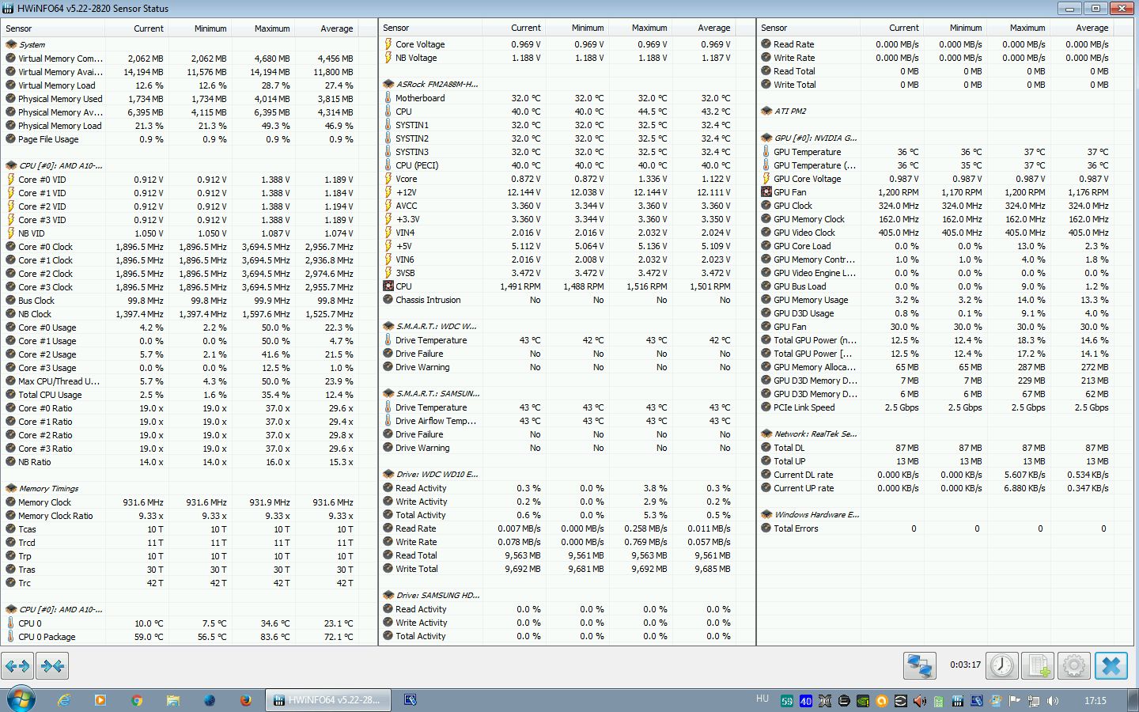Select the 'Vcore' voltage row
The height and width of the screenshot is (712, 1139).
tap(567, 179)
